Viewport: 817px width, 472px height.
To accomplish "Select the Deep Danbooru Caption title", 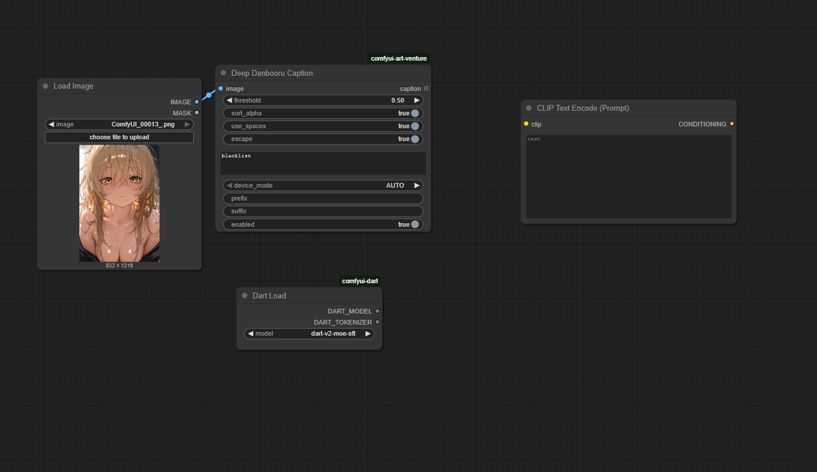I will 272,73.
